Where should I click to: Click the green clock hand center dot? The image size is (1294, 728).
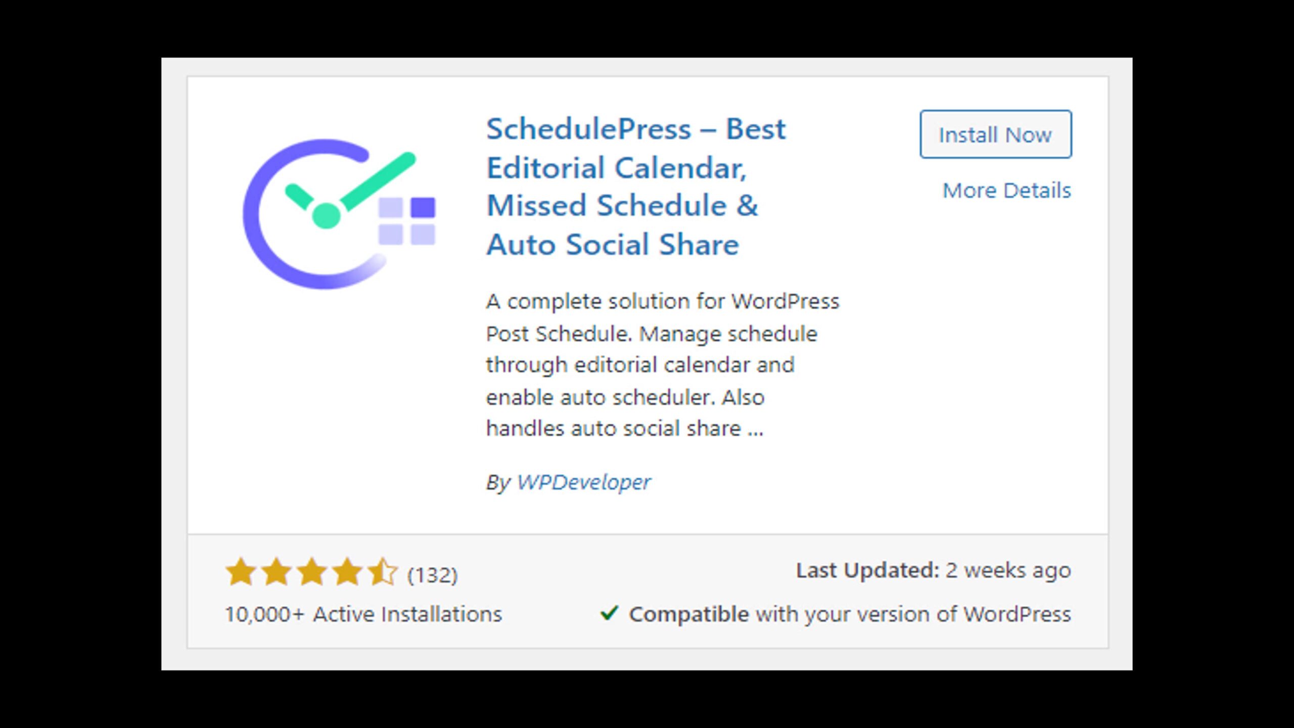tap(326, 215)
